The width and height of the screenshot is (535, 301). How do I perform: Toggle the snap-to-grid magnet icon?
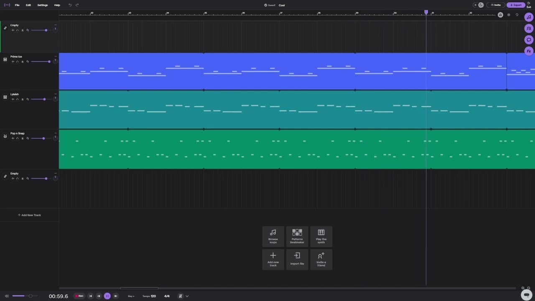500,15
